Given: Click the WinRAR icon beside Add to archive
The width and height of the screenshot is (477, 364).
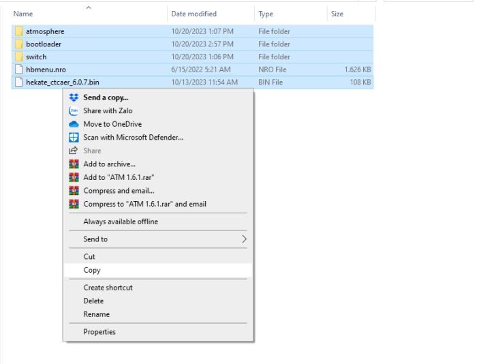Looking at the screenshot, I should pyautogui.click(x=74, y=164).
